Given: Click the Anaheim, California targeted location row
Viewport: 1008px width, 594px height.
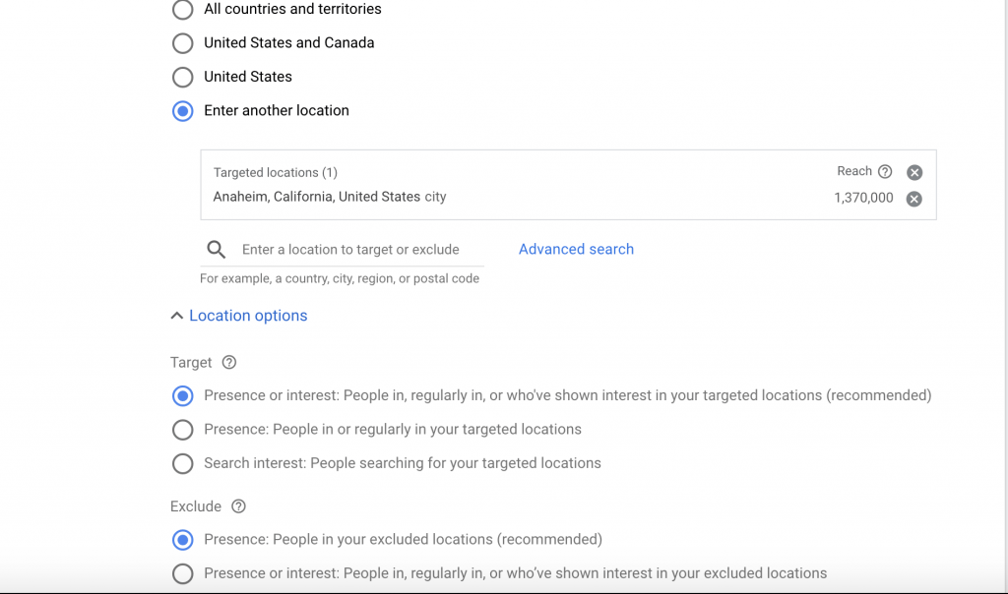Looking at the screenshot, I should pos(568,198).
